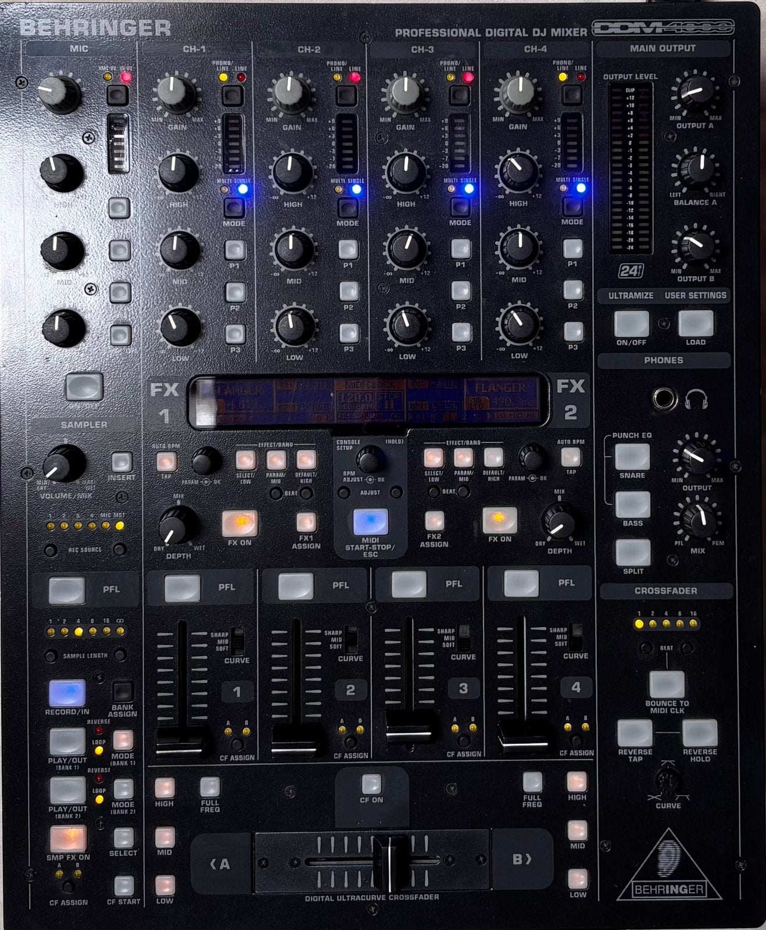Click the CH-1 MODE button
The image size is (766, 930).
234,208
